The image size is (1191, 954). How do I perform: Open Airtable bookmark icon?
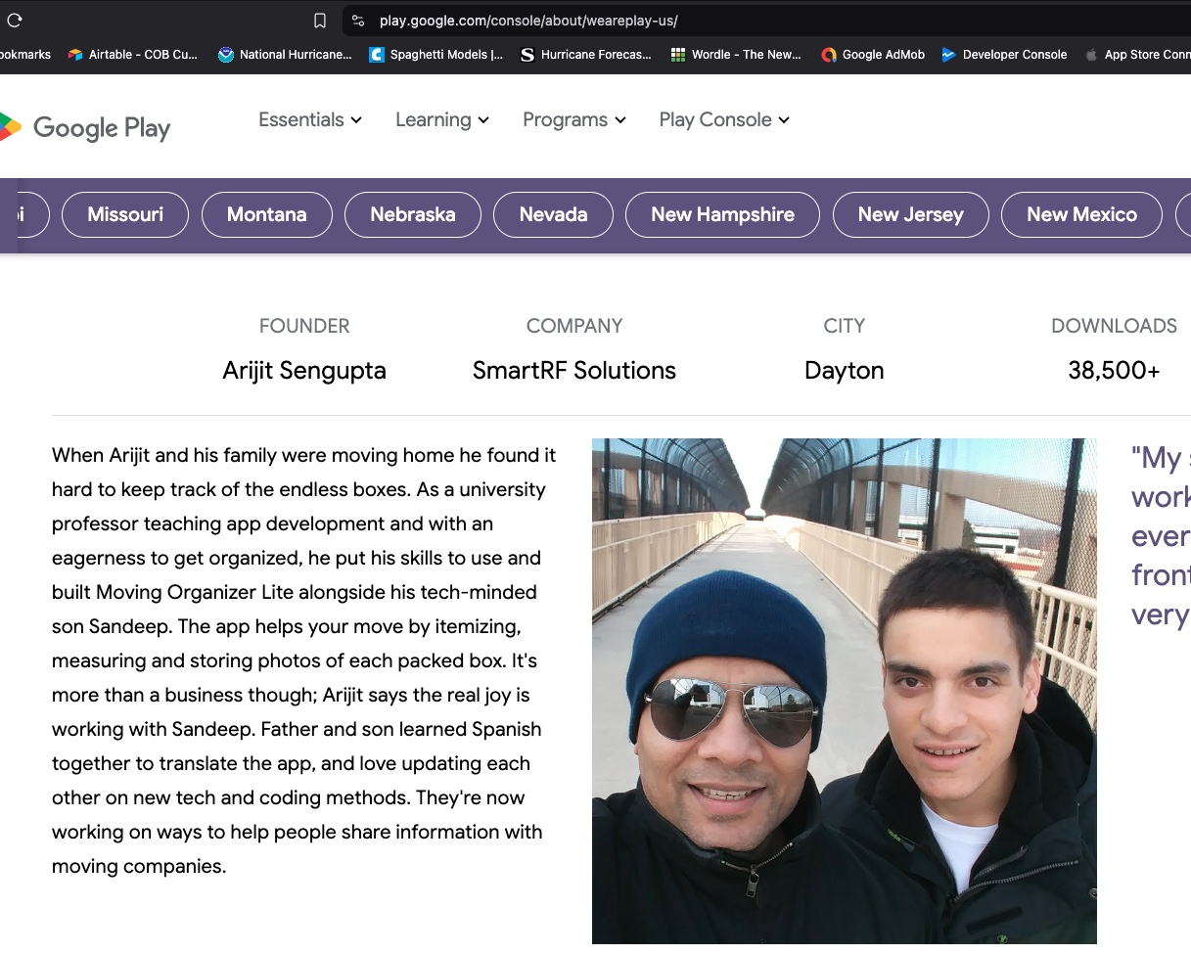(75, 55)
